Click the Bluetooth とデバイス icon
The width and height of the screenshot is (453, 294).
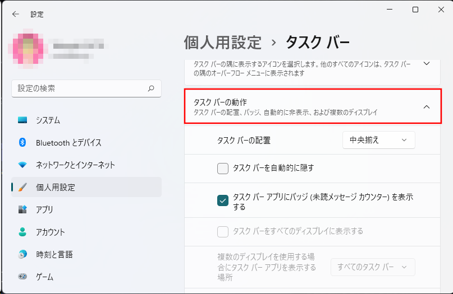[x=22, y=143]
